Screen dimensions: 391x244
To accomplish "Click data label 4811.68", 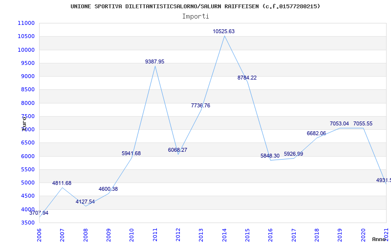I will tap(62, 183).
